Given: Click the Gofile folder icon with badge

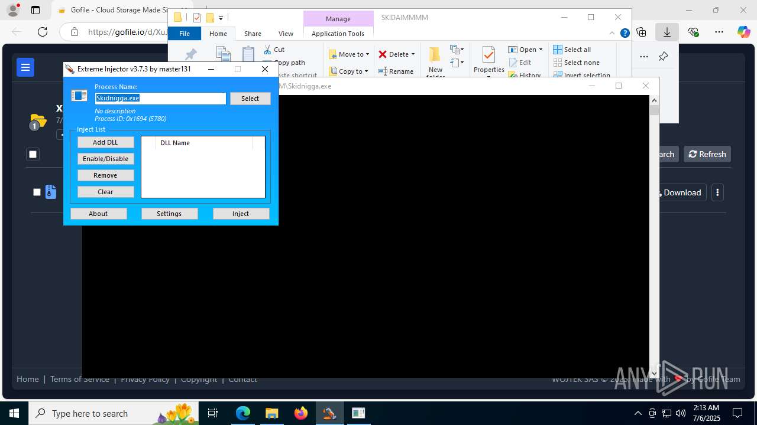Looking at the screenshot, I should tap(37, 122).
